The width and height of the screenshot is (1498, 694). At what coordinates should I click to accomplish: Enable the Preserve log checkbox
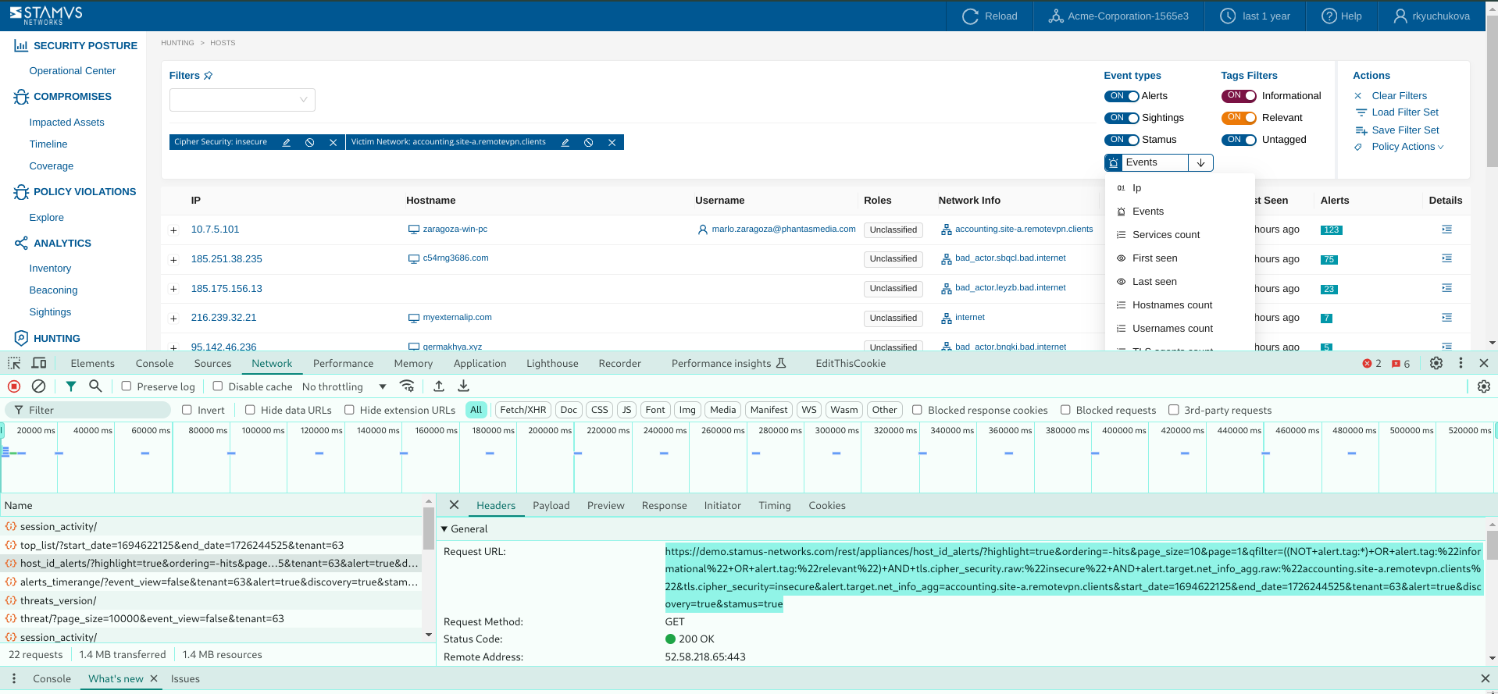(127, 386)
